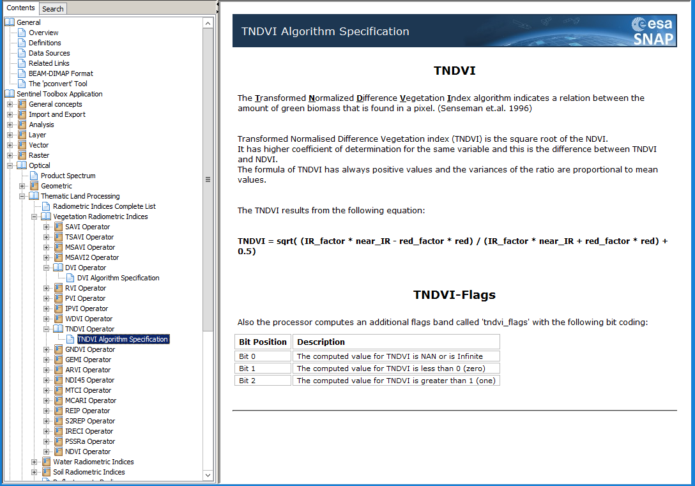Expand the Raster node

tap(10, 155)
